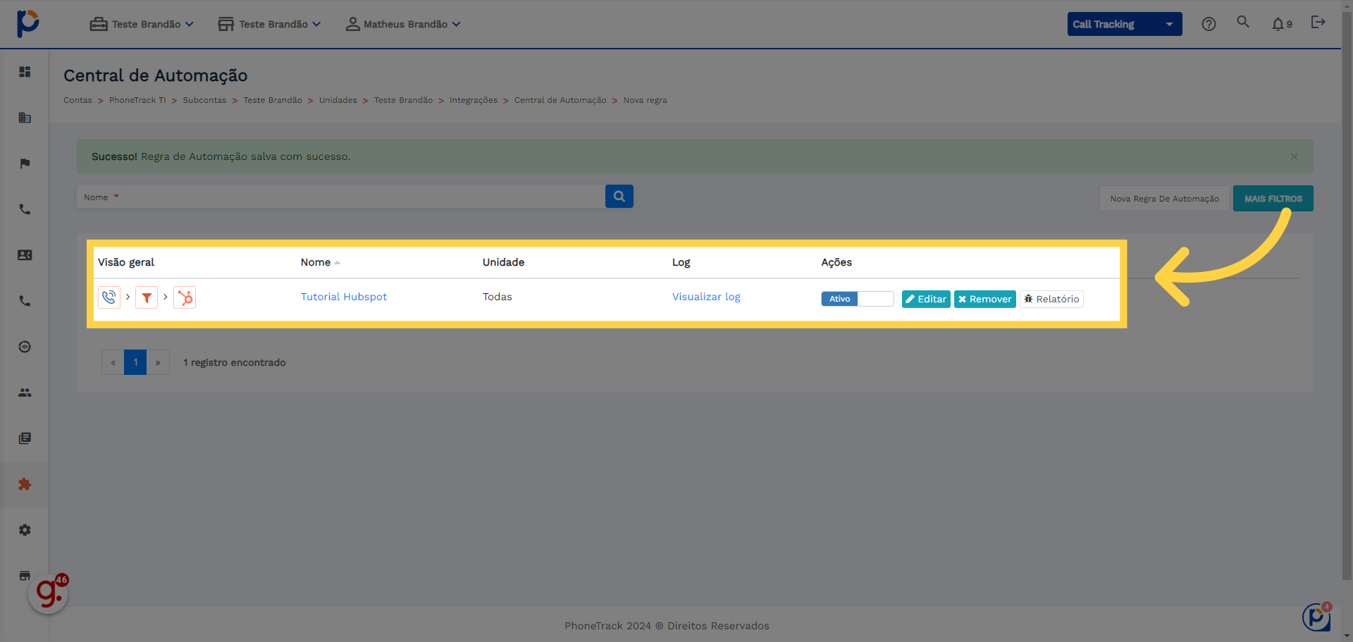Click the phone call trigger icon

coord(109,297)
